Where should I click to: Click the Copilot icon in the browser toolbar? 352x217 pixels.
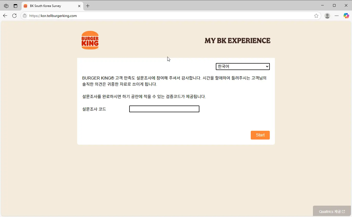pos(346,16)
